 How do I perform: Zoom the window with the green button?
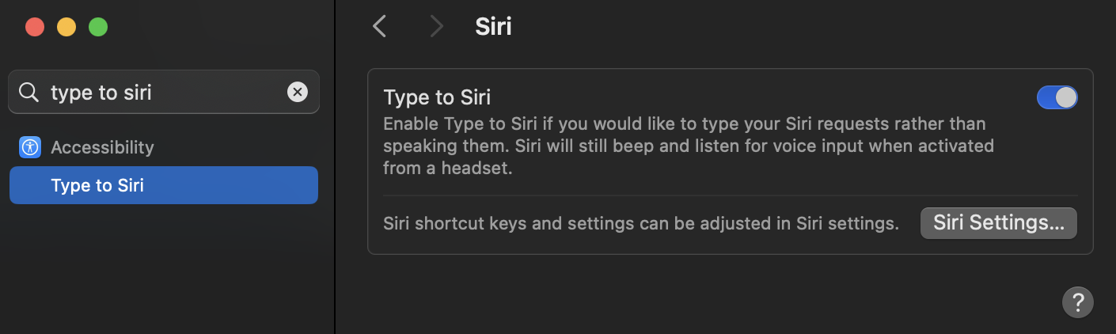(x=98, y=27)
